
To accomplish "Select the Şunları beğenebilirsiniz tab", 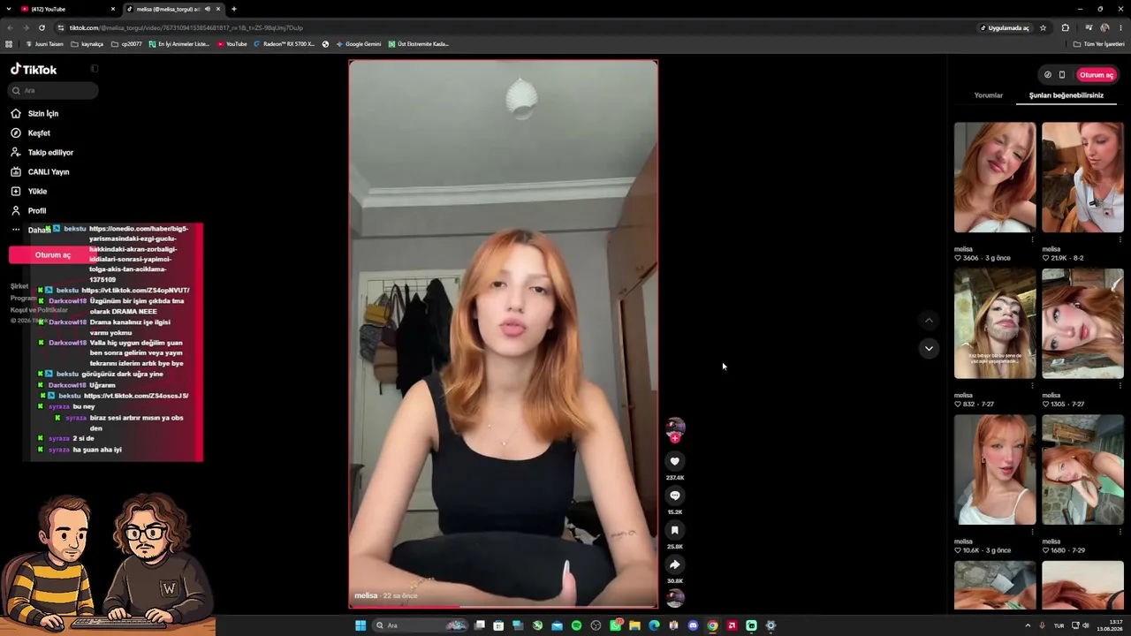I will coord(1066,95).
